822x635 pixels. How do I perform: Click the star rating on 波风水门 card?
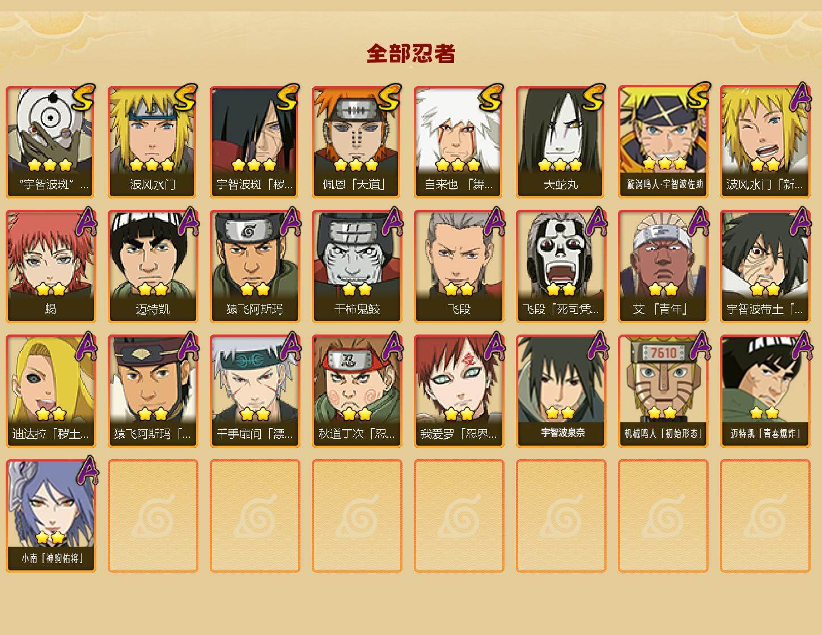point(151,165)
